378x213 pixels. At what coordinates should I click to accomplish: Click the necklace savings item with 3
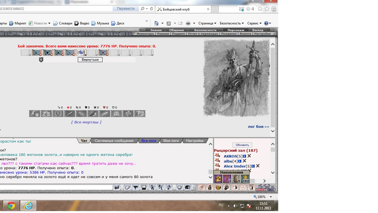pyautogui.click(x=227, y=179)
